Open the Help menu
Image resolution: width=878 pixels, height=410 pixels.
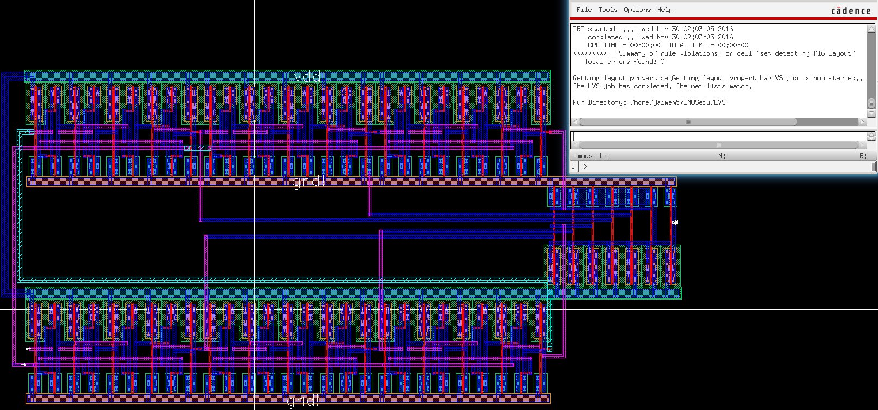(x=664, y=10)
